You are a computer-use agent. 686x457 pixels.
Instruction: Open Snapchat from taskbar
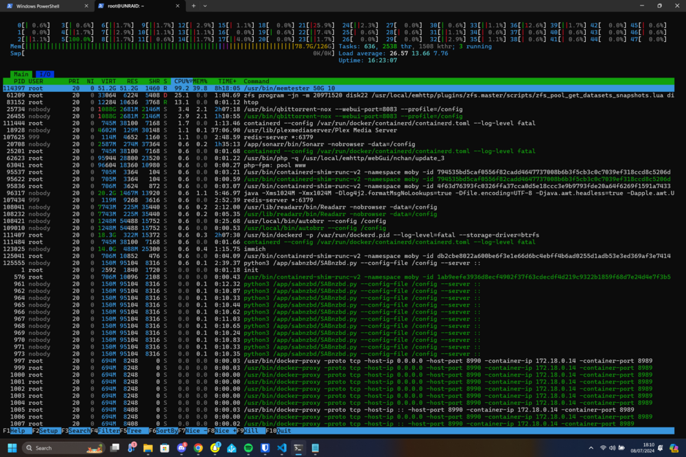tap(215, 448)
